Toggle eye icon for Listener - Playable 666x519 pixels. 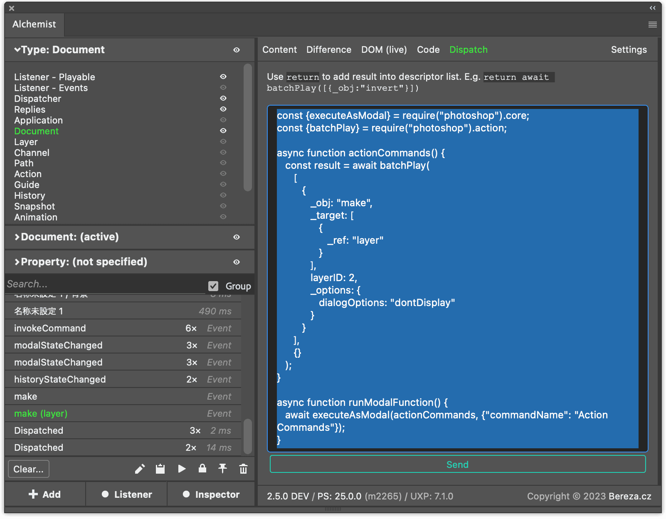(223, 77)
